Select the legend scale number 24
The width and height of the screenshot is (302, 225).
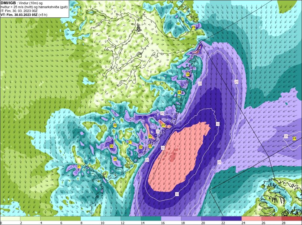tap(243, 223)
